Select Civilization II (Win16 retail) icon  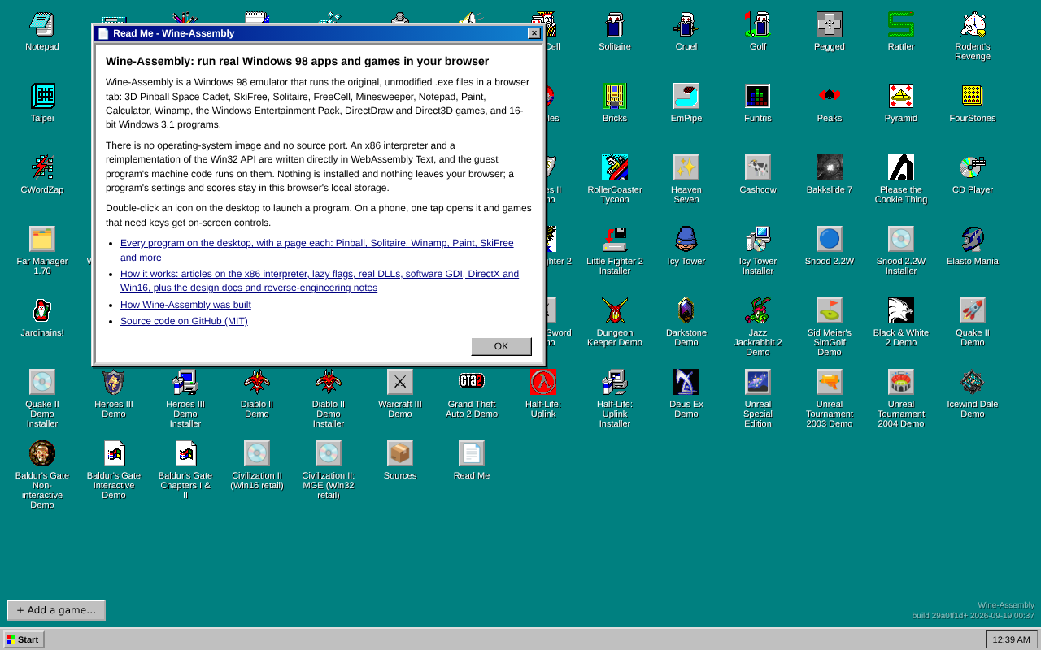[257, 453]
